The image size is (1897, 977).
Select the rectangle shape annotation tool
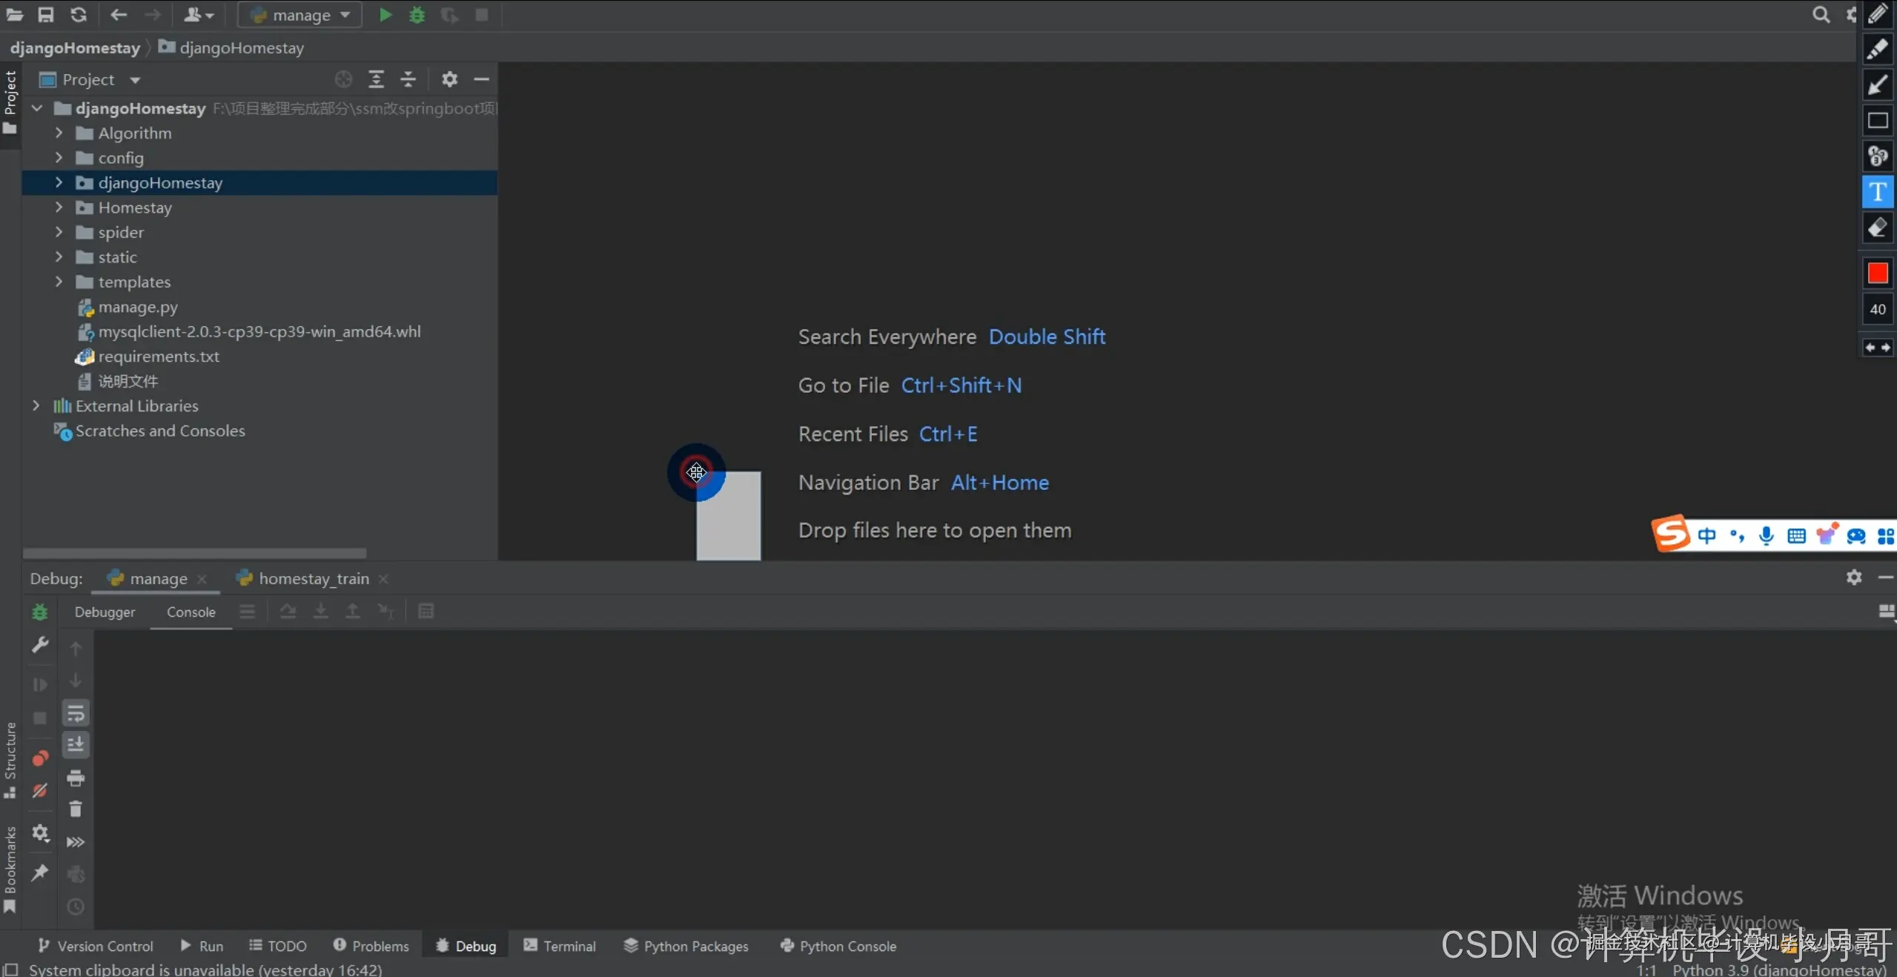tap(1878, 120)
